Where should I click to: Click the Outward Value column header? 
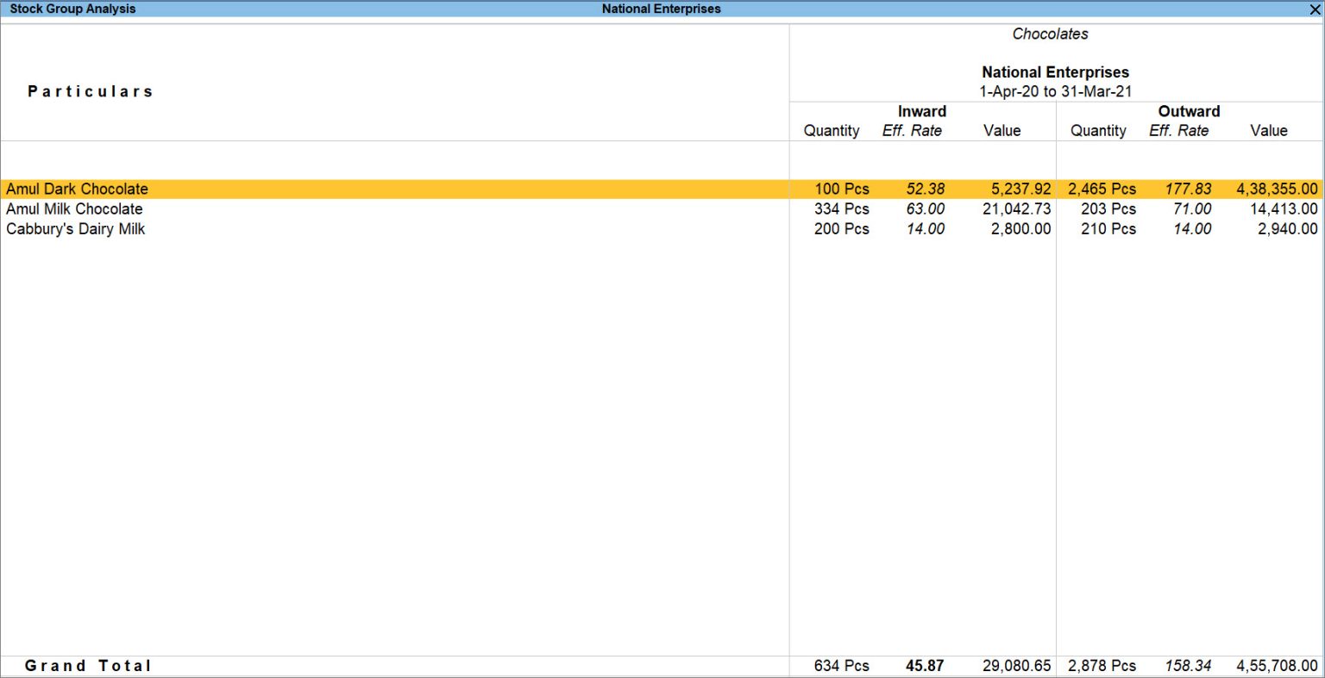1269,130
